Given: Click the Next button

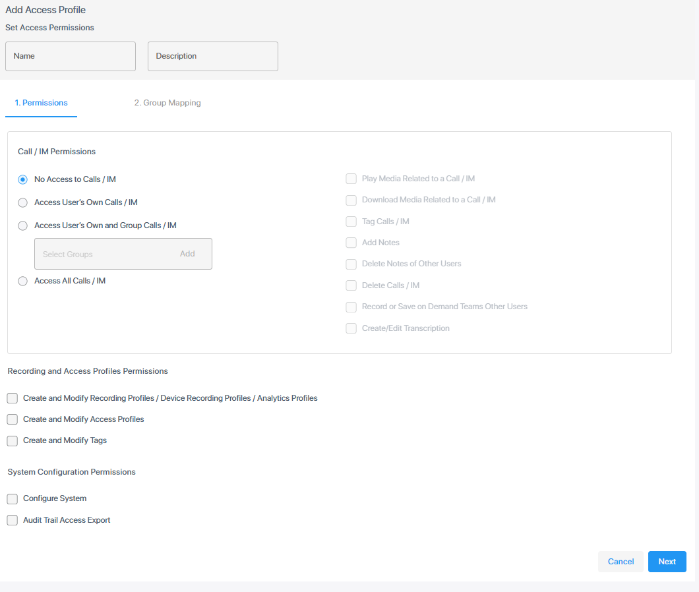Looking at the screenshot, I should 667,562.
